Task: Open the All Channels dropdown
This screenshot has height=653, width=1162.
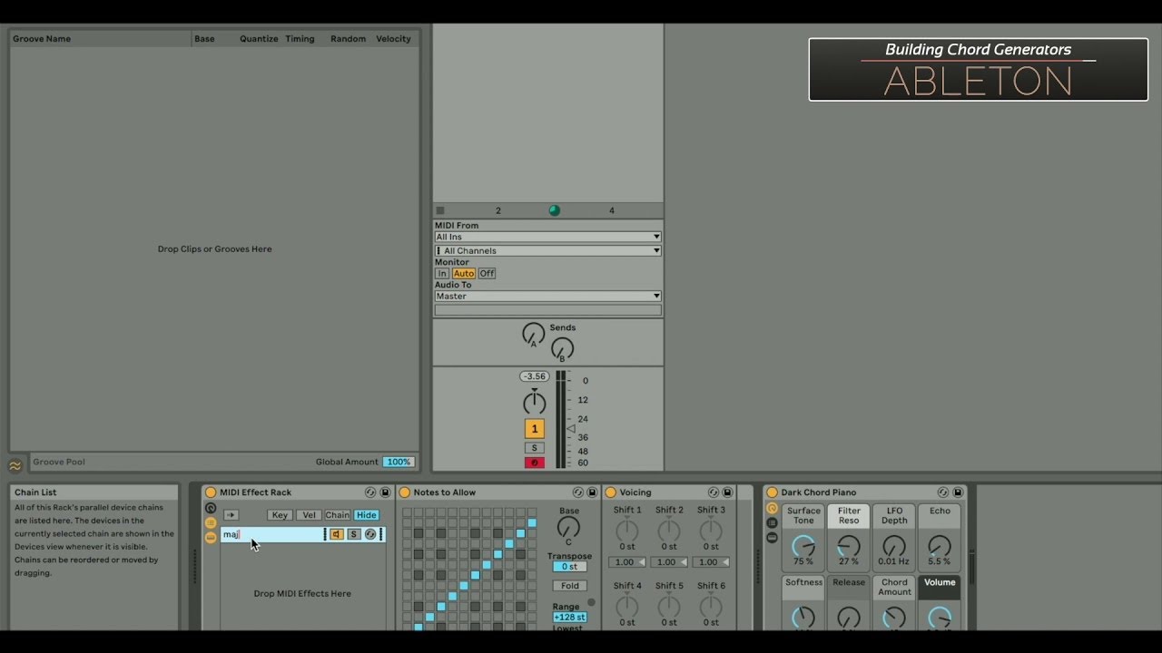Action: [547, 250]
